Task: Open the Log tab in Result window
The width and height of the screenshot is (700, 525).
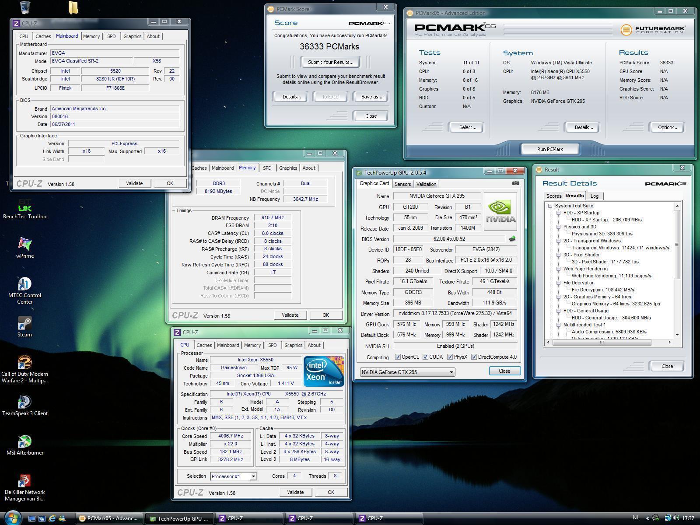Action: [x=594, y=196]
